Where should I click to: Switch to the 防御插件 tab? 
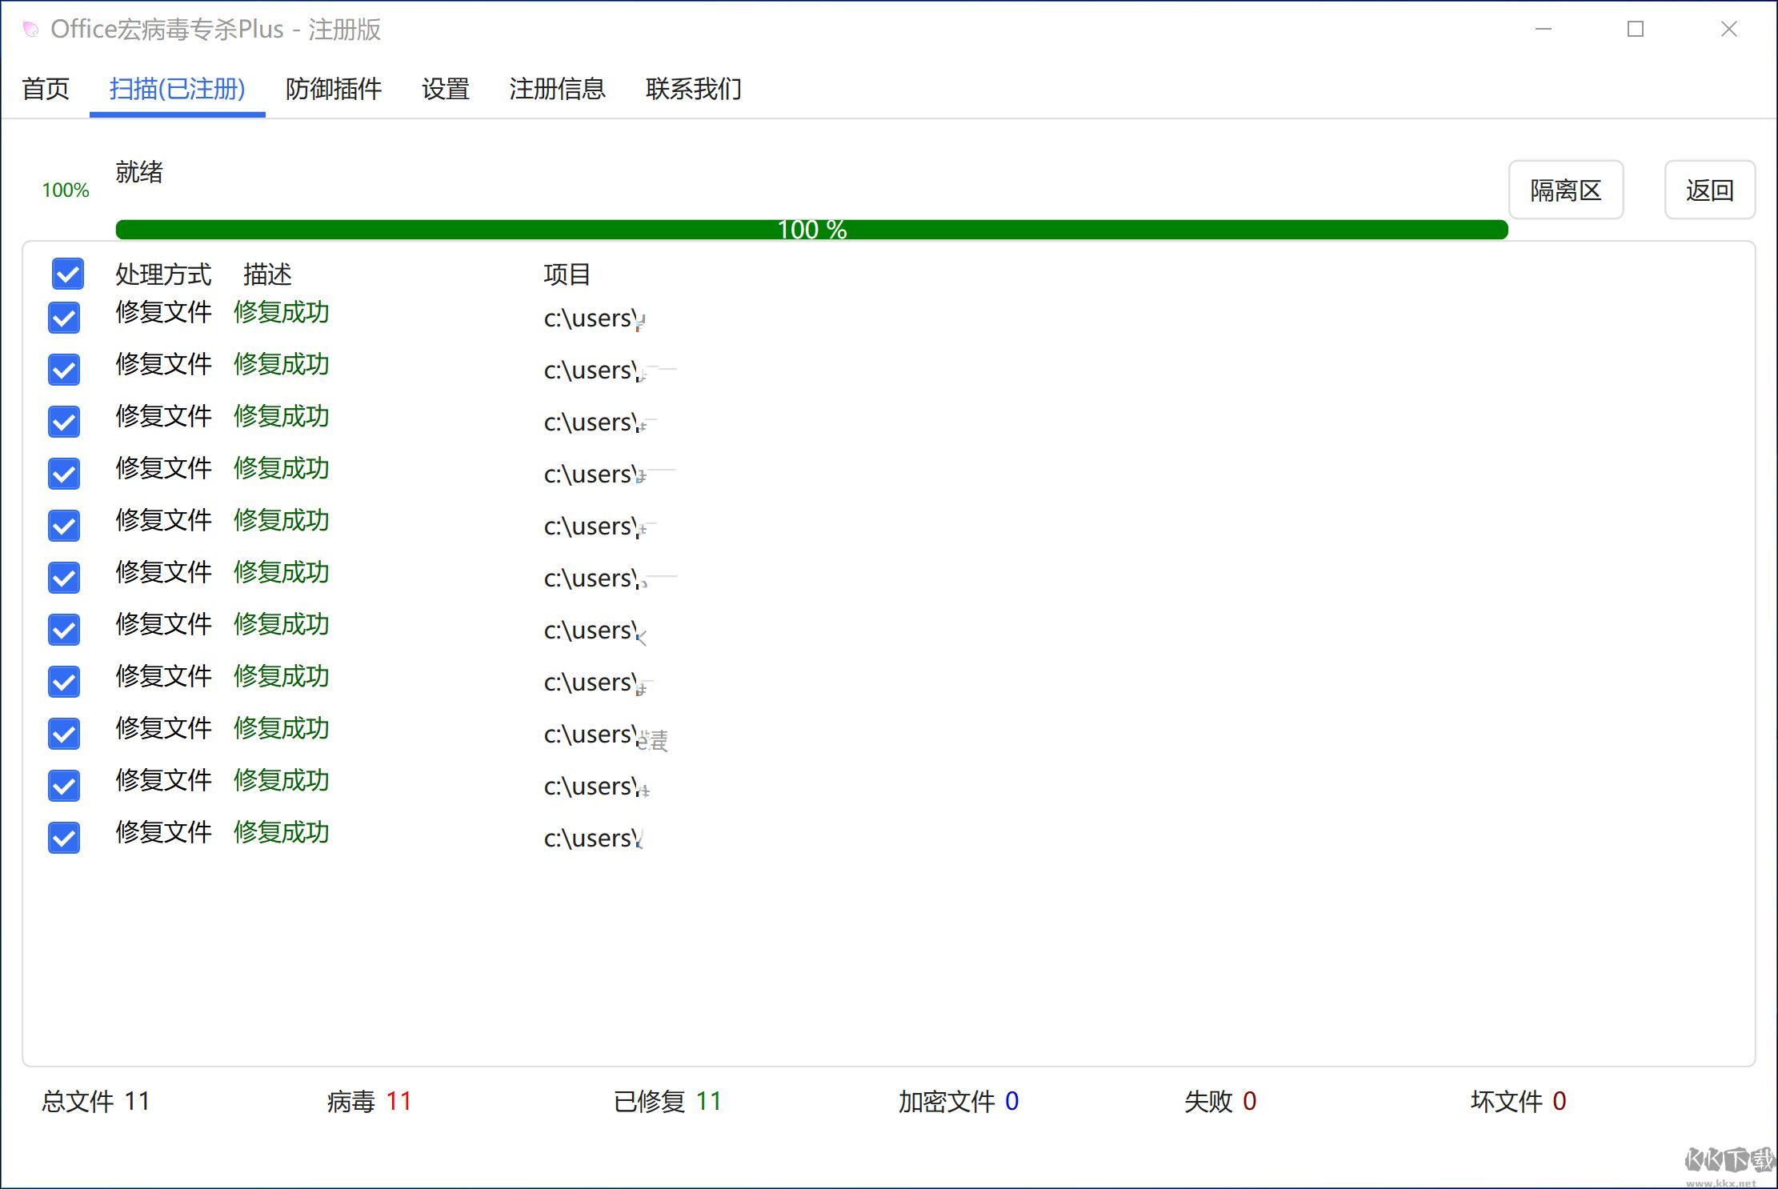coord(334,89)
